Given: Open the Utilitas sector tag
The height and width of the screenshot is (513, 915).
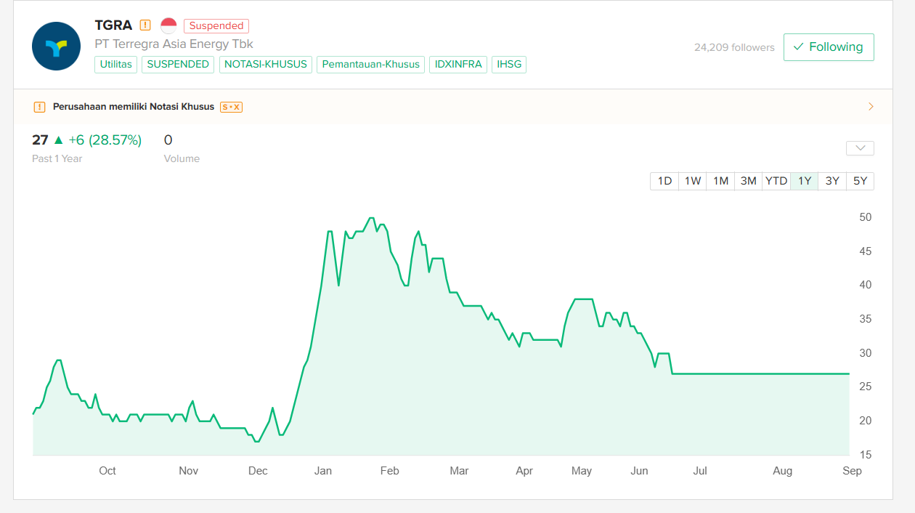Looking at the screenshot, I should coord(115,65).
